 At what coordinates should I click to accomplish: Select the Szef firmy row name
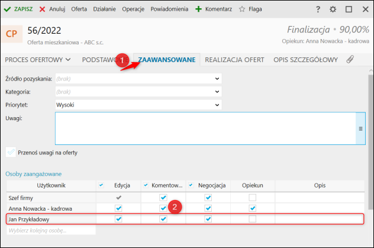pyautogui.click(x=21, y=198)
